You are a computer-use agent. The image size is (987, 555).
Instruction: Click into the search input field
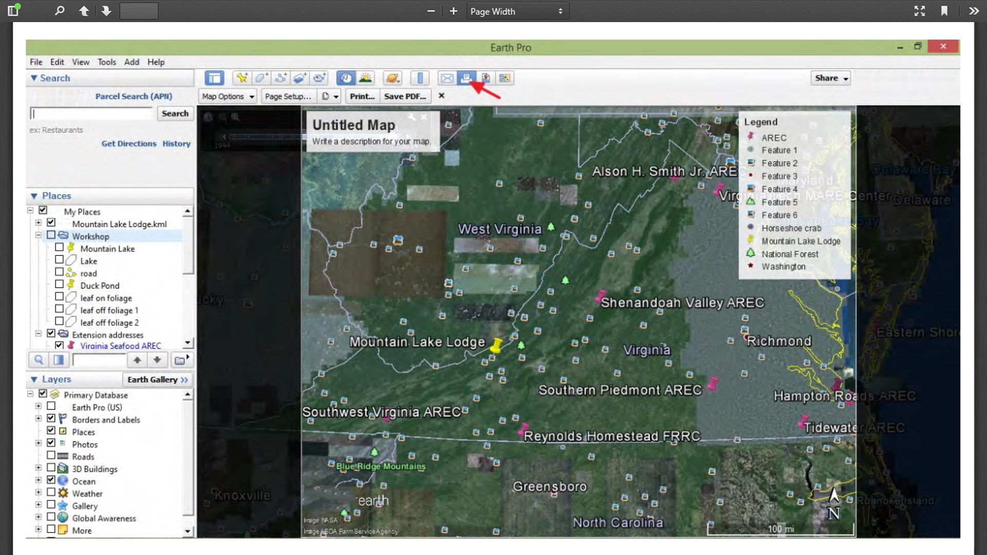click(x=91, y=114)
